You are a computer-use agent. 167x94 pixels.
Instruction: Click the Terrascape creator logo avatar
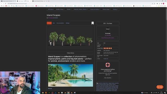(108, 29)
